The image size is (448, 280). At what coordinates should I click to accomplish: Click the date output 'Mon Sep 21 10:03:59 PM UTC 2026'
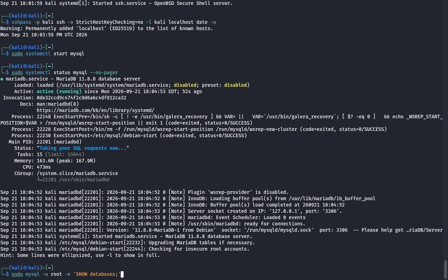pyautogui.click(x=44, y=35)
